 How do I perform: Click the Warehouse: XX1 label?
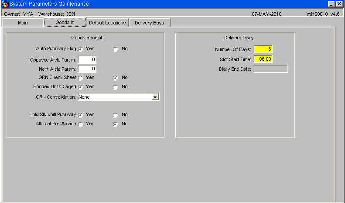tap(57, 14)
